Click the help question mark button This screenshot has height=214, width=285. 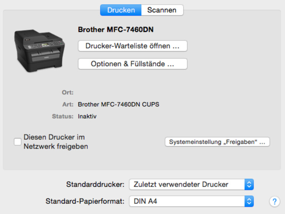point(274,201)
